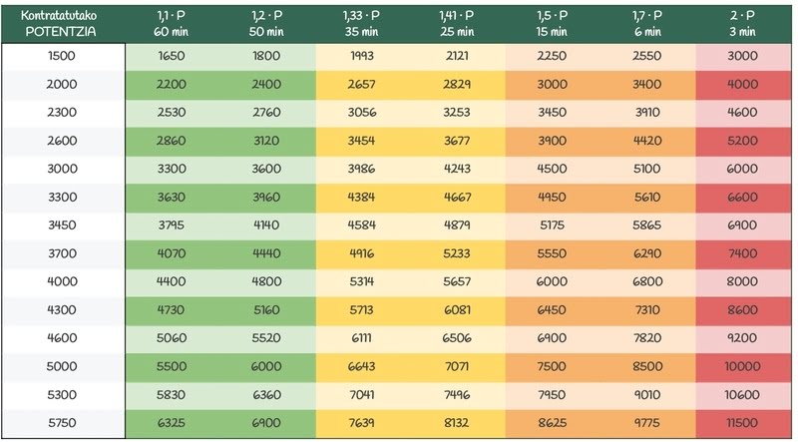Select the red cell with value 11500
Image resolution: width=798 pixels, height=442 pixels.
tap(742, 422)
